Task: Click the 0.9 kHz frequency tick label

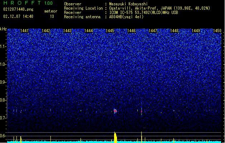Action: coord(3,82)
